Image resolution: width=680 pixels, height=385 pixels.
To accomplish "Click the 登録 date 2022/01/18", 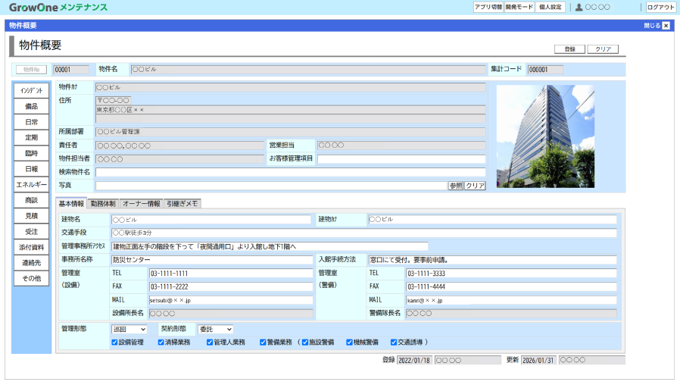I will 415,360.
